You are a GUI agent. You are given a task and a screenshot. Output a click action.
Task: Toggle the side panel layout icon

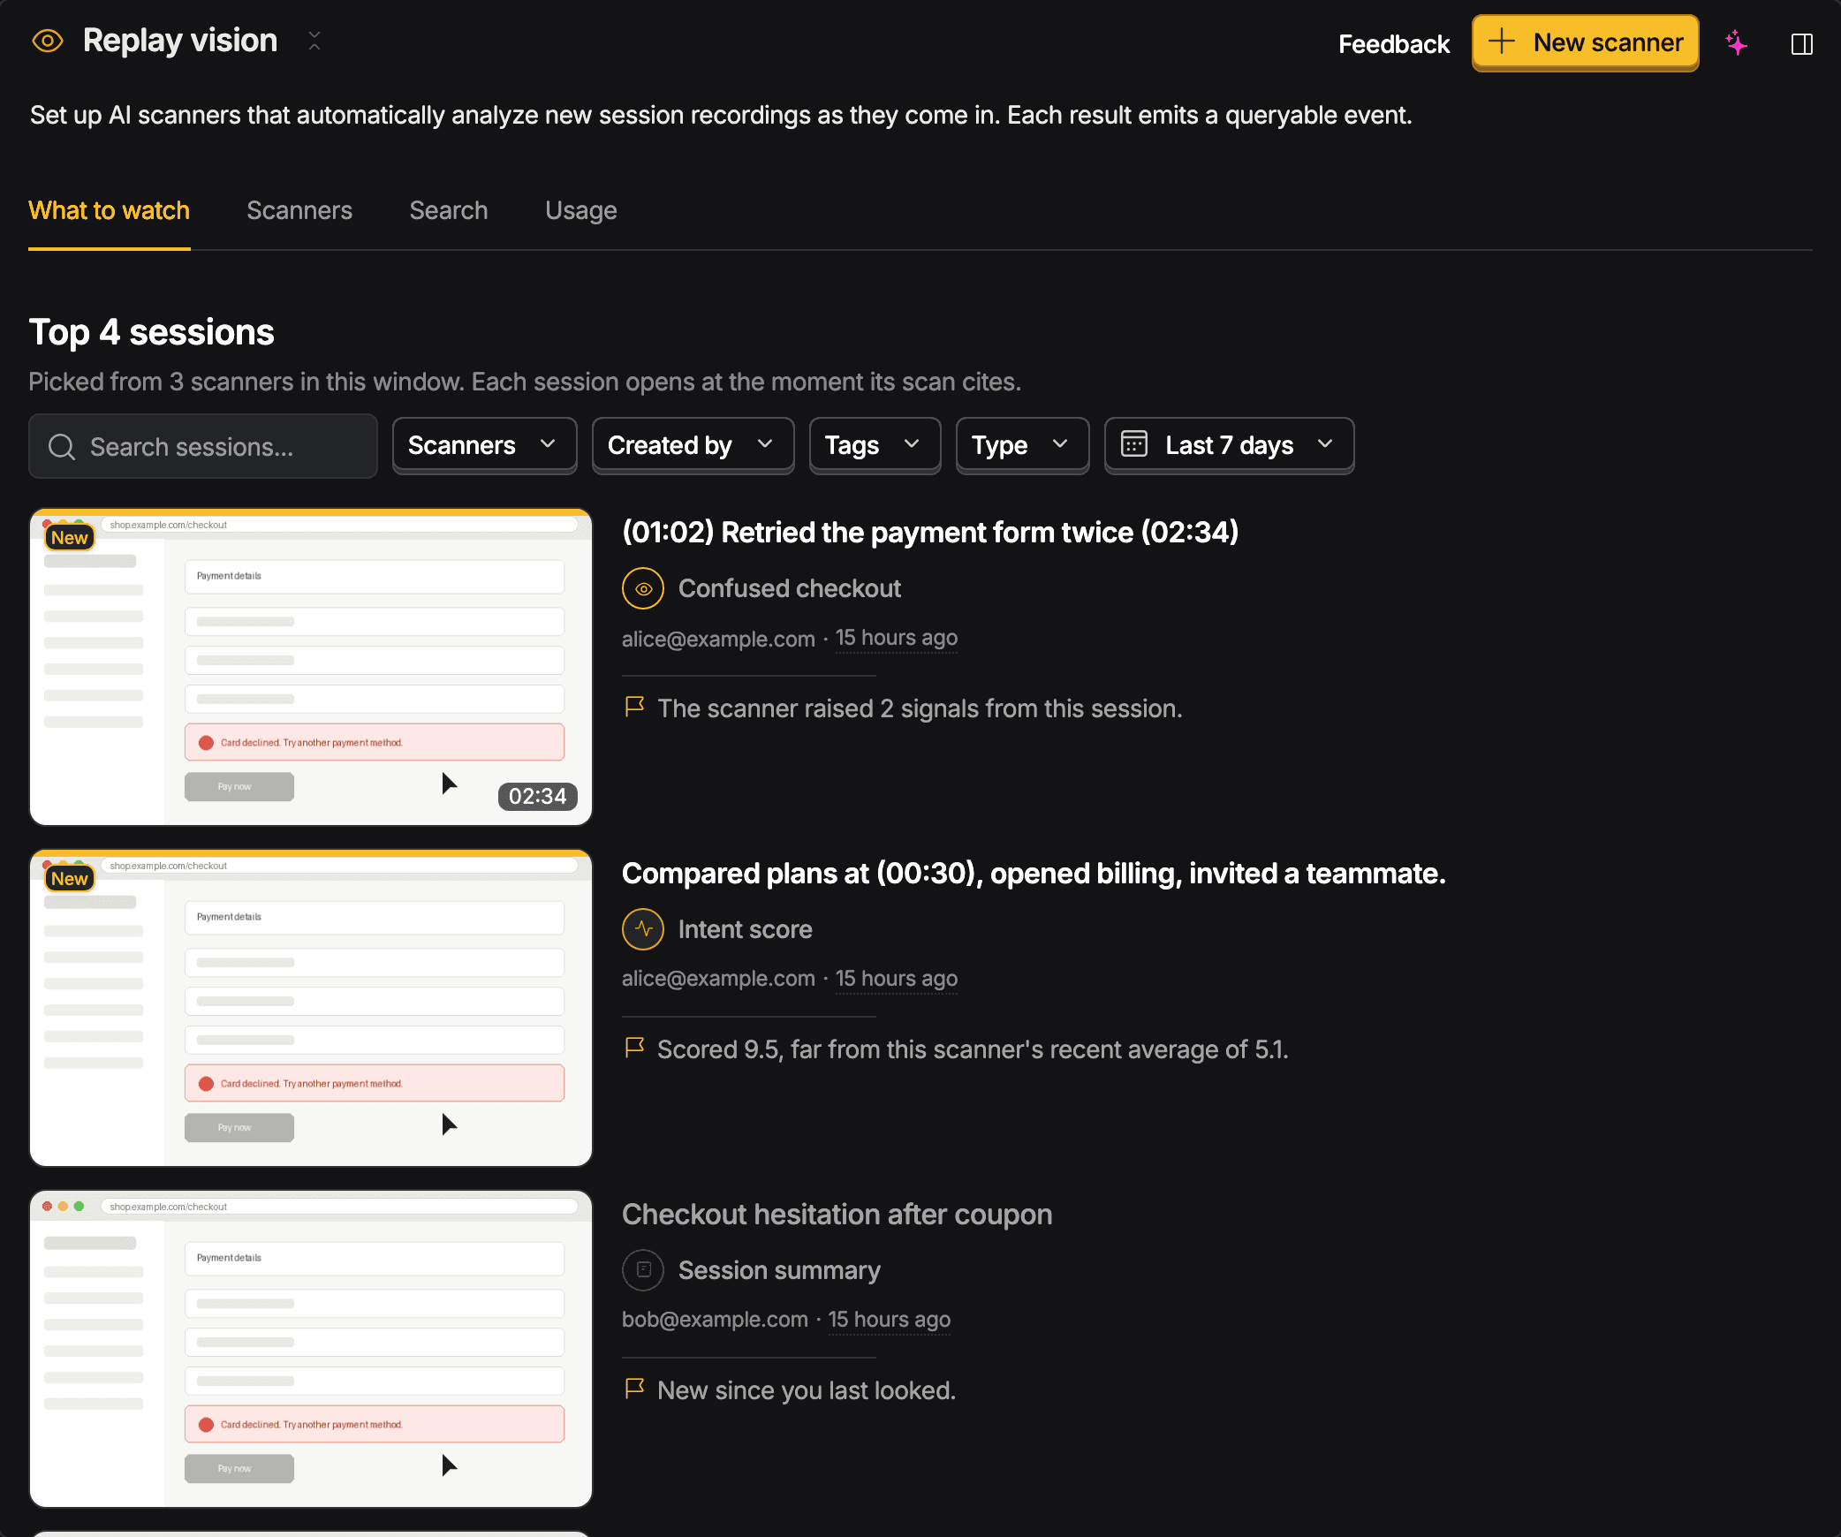[1802, 43]
